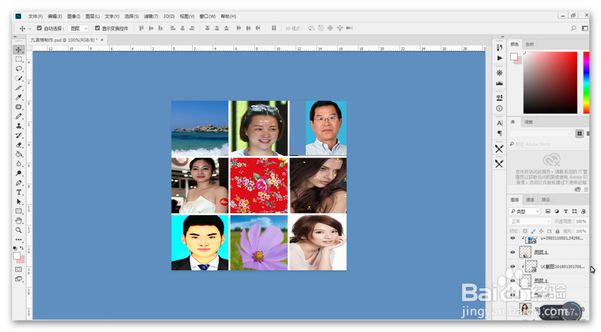Viewport: 601px width, 332px height.
Task: Select the Paint Bucket tool
Action: pos(19,154)
